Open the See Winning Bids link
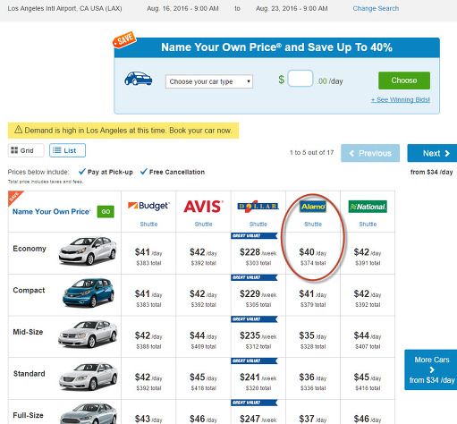Screen dimensions: 457x424 point(401,99)
